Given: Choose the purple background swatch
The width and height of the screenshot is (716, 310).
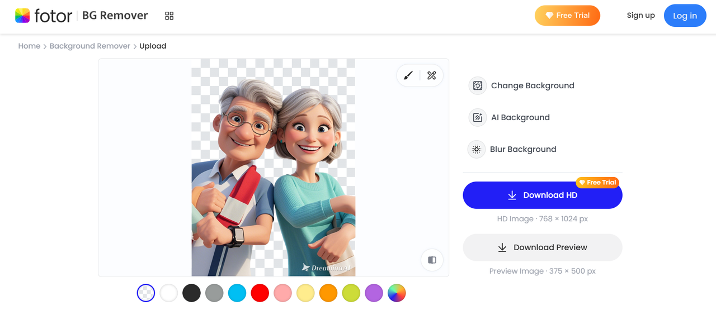Looking at the screenshot, I should coord(374,293).
